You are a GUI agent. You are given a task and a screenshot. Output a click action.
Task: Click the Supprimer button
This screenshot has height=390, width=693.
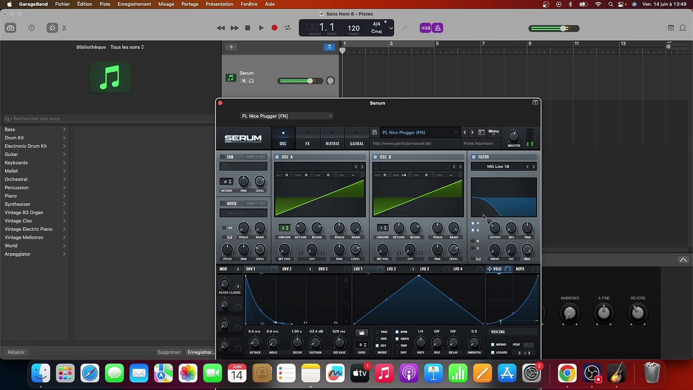point(169,352)
